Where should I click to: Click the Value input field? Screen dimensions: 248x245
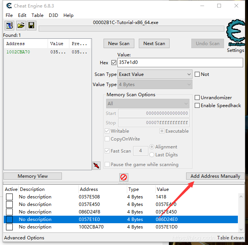pyautogui.click(x=180, y=62)
